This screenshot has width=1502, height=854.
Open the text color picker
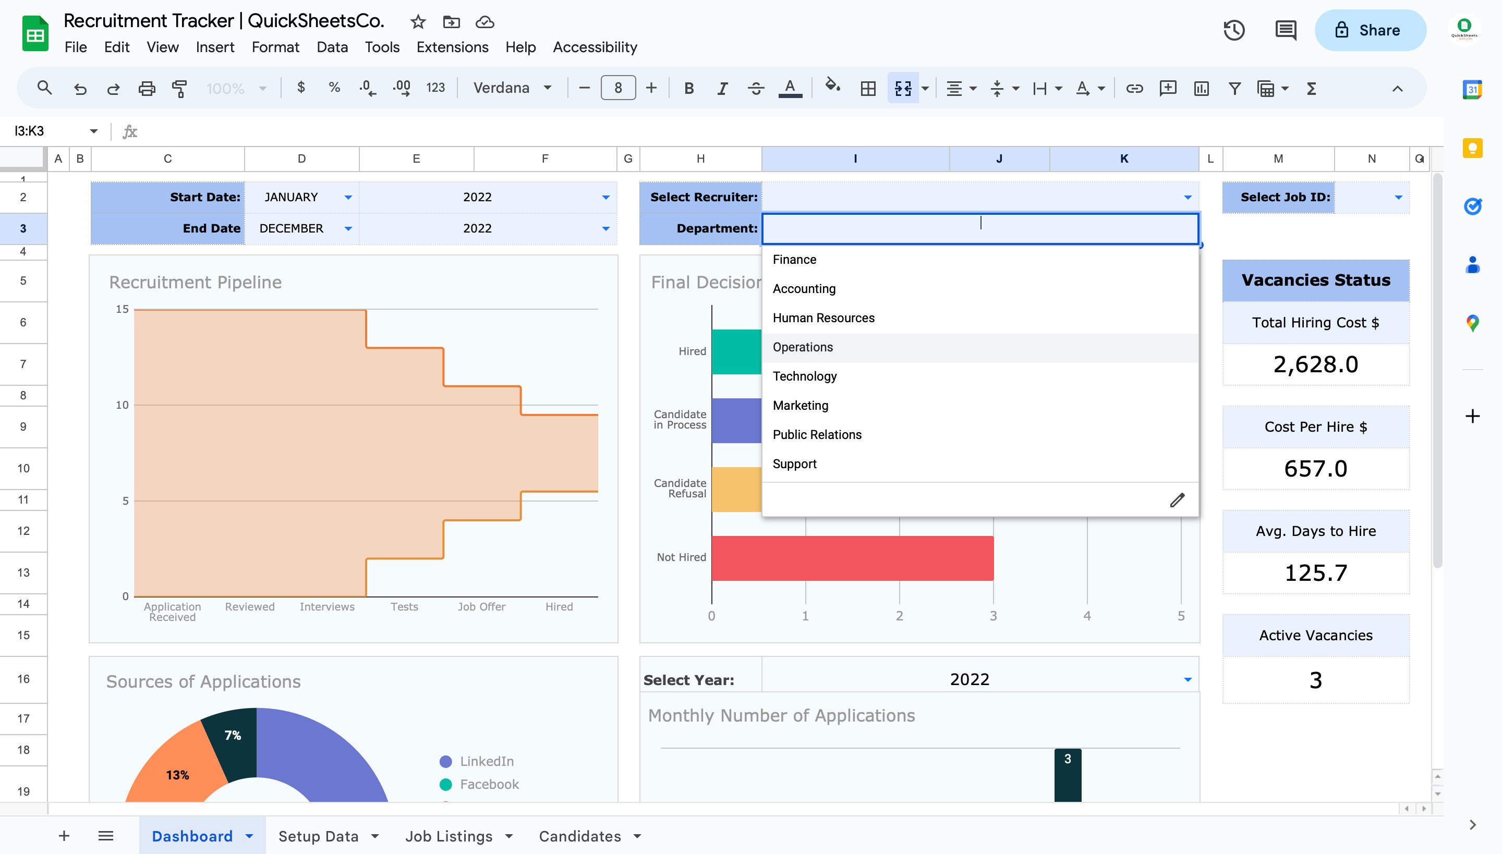point(790,88)
